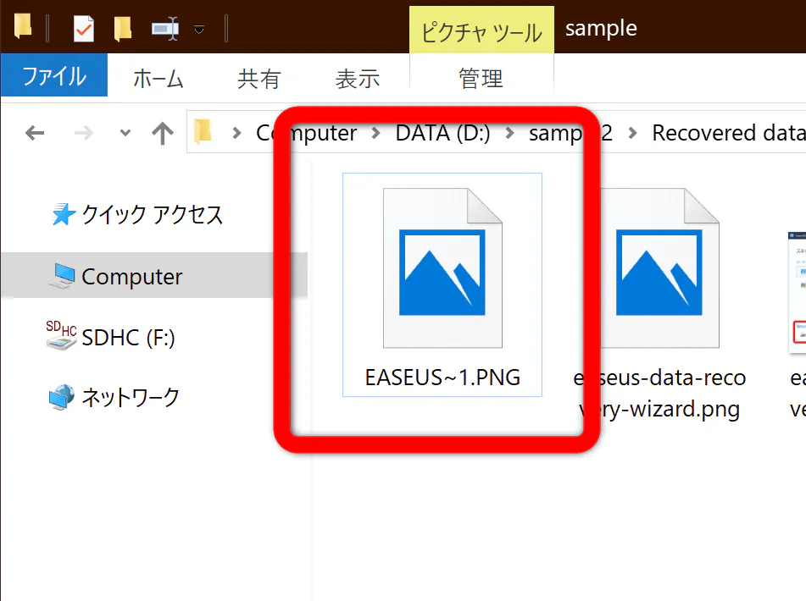Open the 管理 ribbon tab
This screenshot has height=601, width=806.
click(x=481, y=79)
